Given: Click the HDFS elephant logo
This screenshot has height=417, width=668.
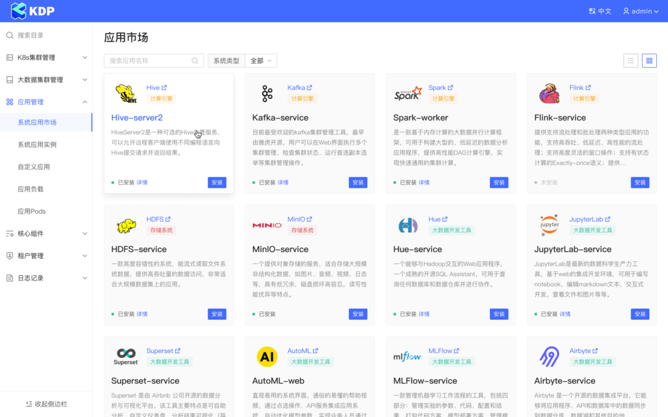Looking at the screenshot, I should pyautogui.click(x=126, y=225).
